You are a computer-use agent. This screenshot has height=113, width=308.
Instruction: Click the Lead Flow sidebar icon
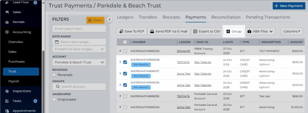click(x=7, y=2)
